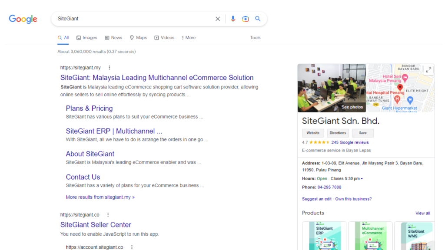Switch to the Maps tab
Viewport: 445px width, 250px height.
click(x=138, y=38)
